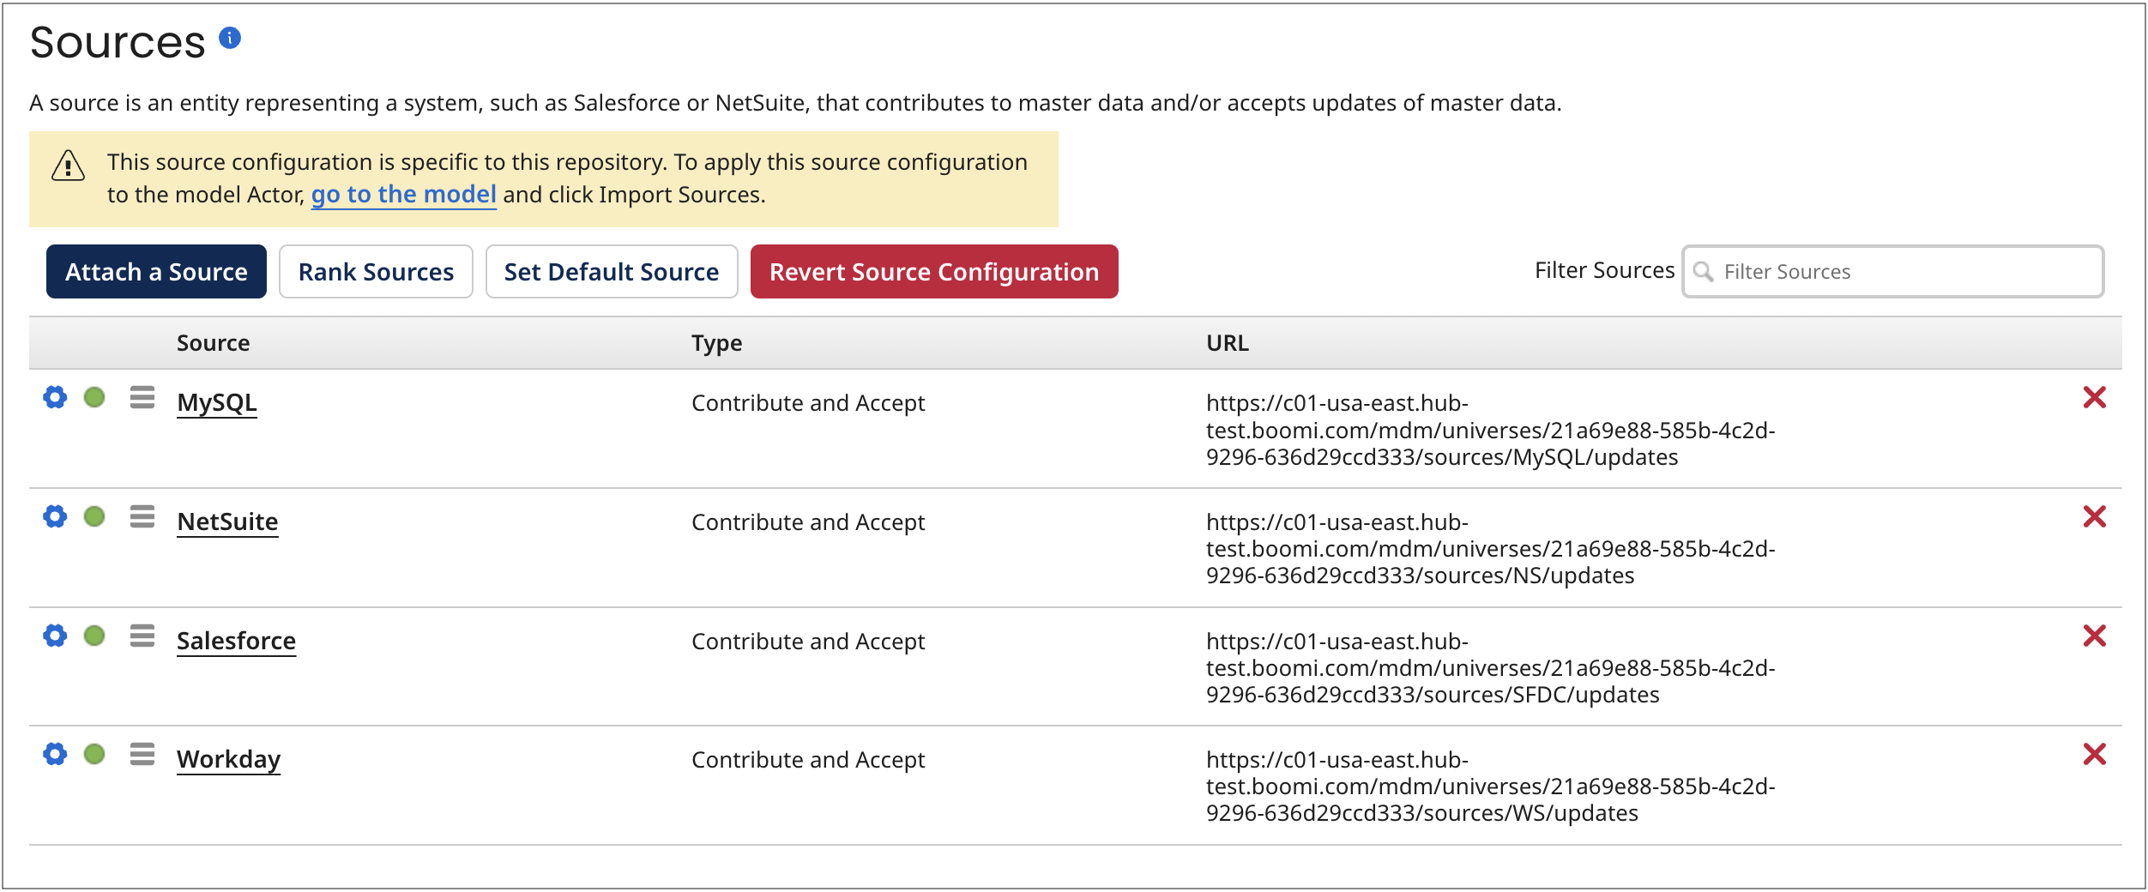Open settings gear for Workday source
The height and width of the screenshot is (892, 2148).
point(55,754)
